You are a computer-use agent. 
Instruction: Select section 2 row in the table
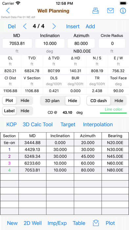click(64, 157)
